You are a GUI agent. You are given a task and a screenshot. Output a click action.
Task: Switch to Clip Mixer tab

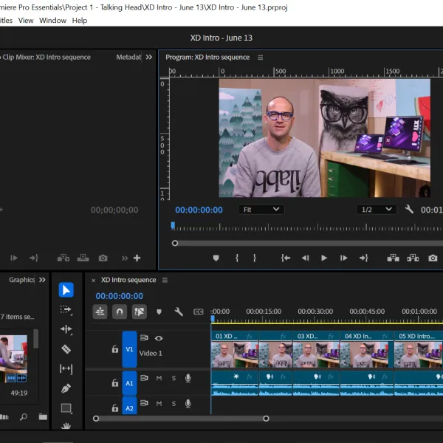(x=46, y=57)
